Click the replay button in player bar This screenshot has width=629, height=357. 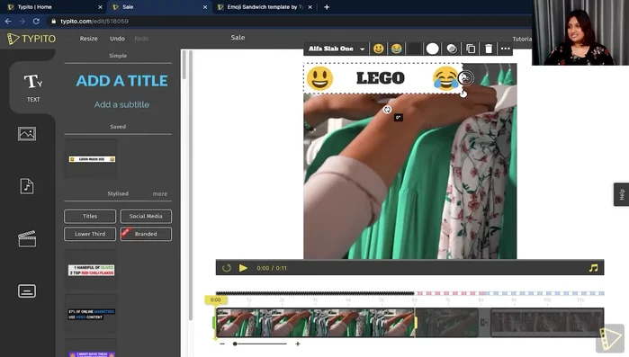[x=226, y=268]
